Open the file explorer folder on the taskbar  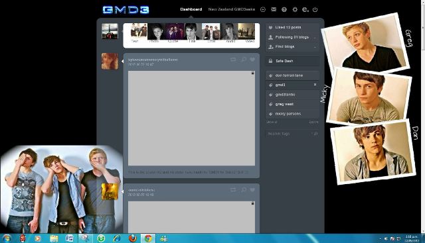[54, 238]
